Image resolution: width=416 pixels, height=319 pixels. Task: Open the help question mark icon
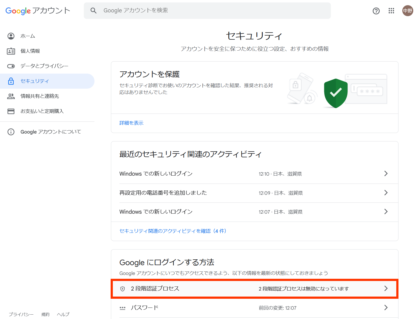(376, 11)
